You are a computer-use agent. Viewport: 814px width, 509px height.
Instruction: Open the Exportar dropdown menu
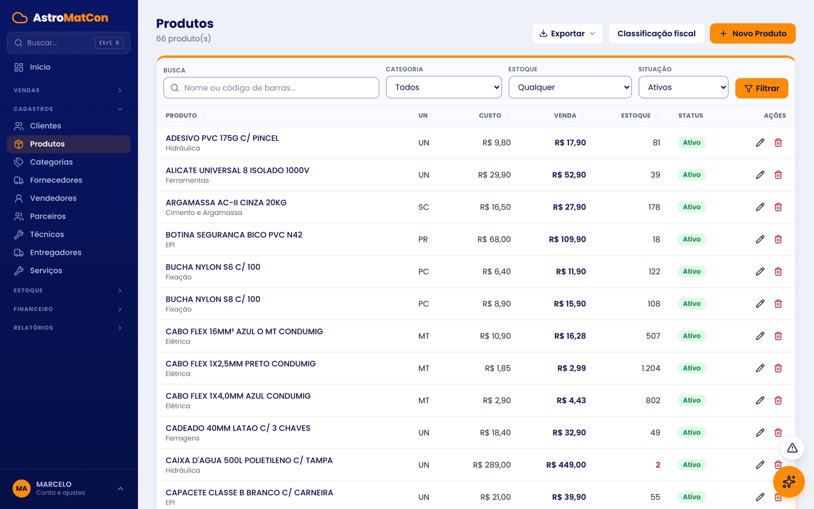tap(567, 34)
